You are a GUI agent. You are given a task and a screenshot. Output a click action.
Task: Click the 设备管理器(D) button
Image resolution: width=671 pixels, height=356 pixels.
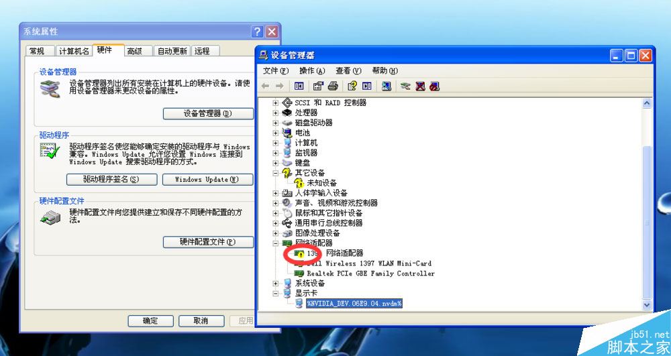coord(208,113)
